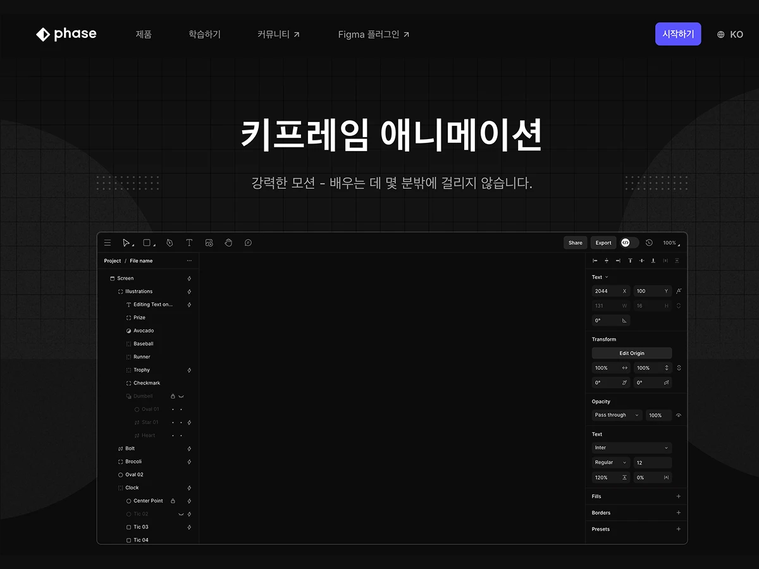Click the Distribute horizontally icon
The width and height of the screenshot is (759, 569).
[x=665, y=260]
